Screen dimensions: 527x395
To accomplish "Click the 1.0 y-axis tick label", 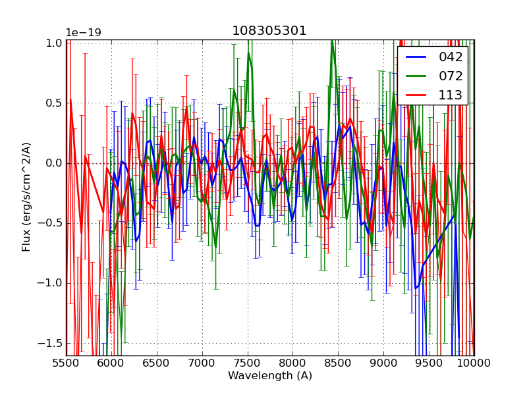I will coord(53,43).
